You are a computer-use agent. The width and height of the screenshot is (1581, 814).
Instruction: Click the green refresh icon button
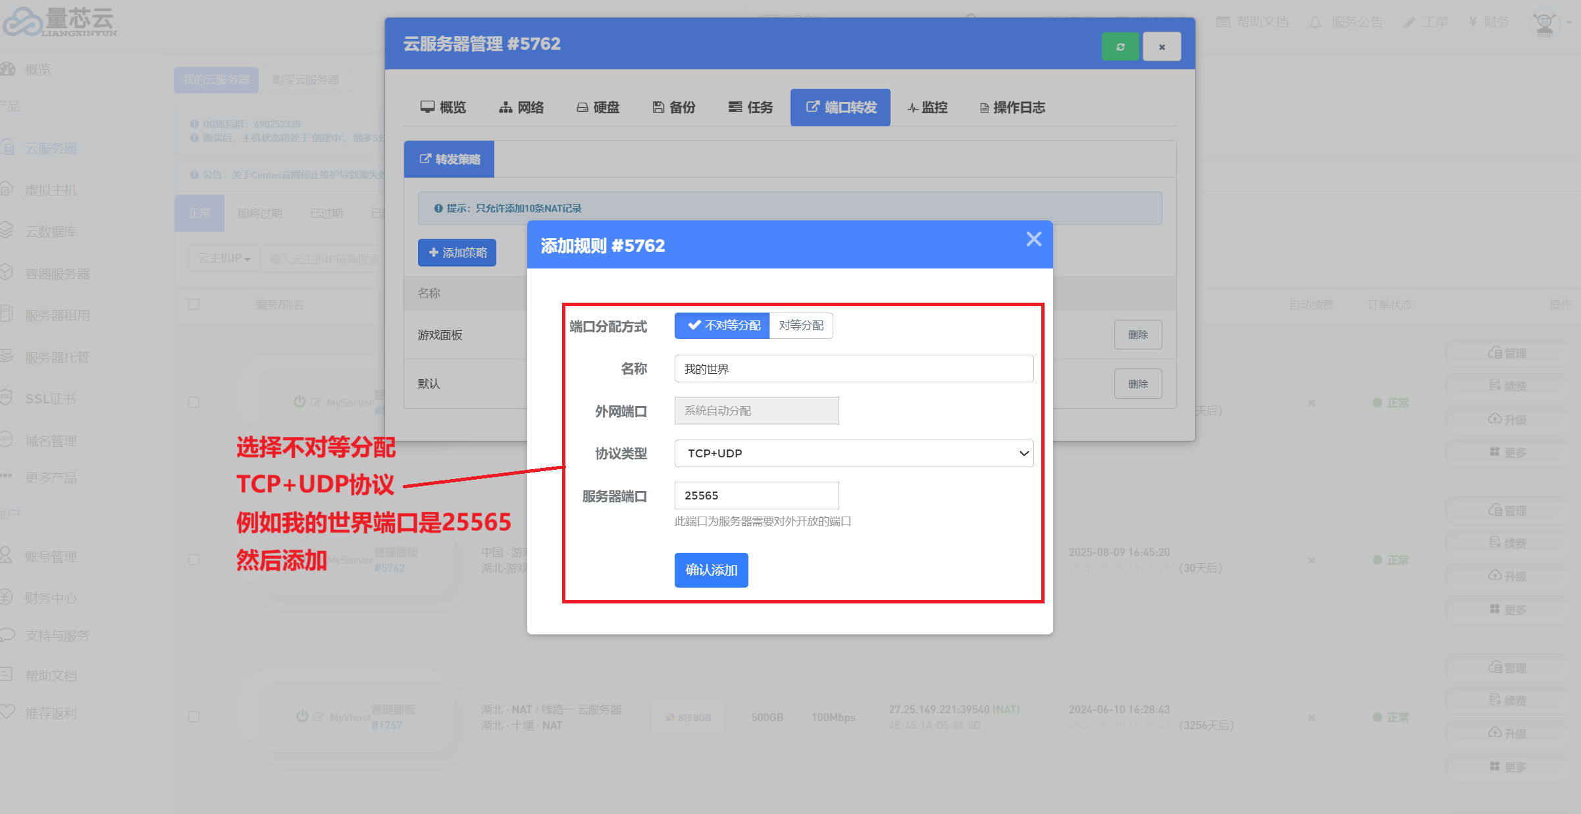click(1120, 47)
